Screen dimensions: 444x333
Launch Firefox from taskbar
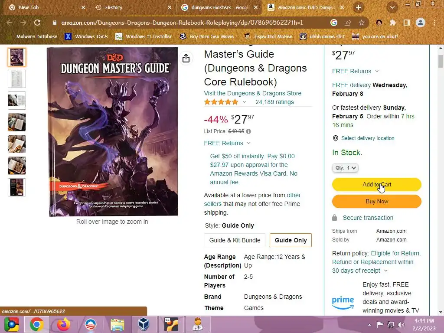point(63,324)
